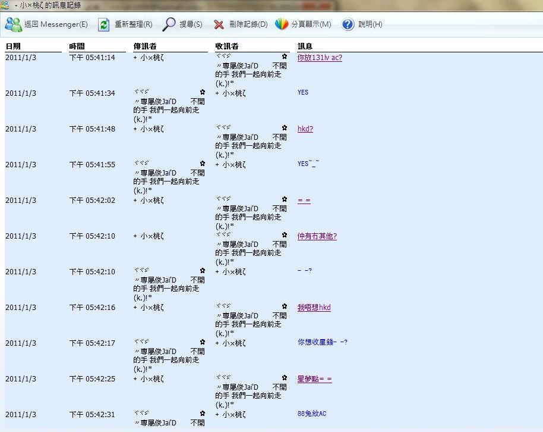543x432 pixels.
Task: Select the message 你想收星錢- -?
Action: tap(323, 342)
